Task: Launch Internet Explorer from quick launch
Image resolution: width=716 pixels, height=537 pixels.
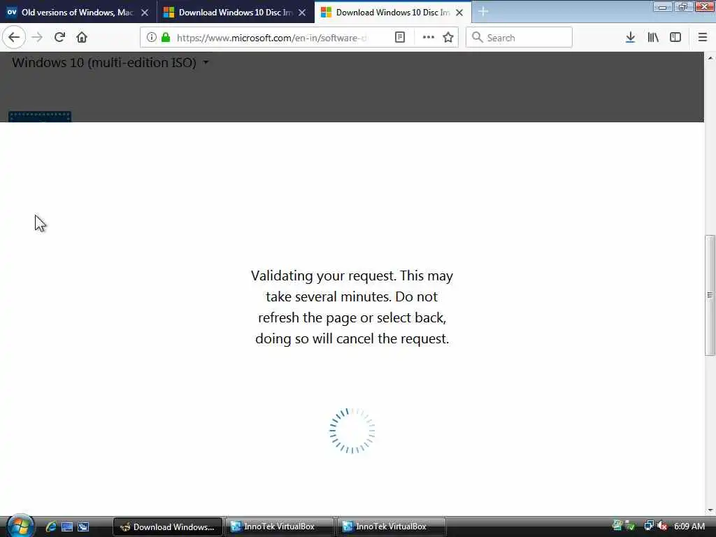Action: tap(51, 527)
